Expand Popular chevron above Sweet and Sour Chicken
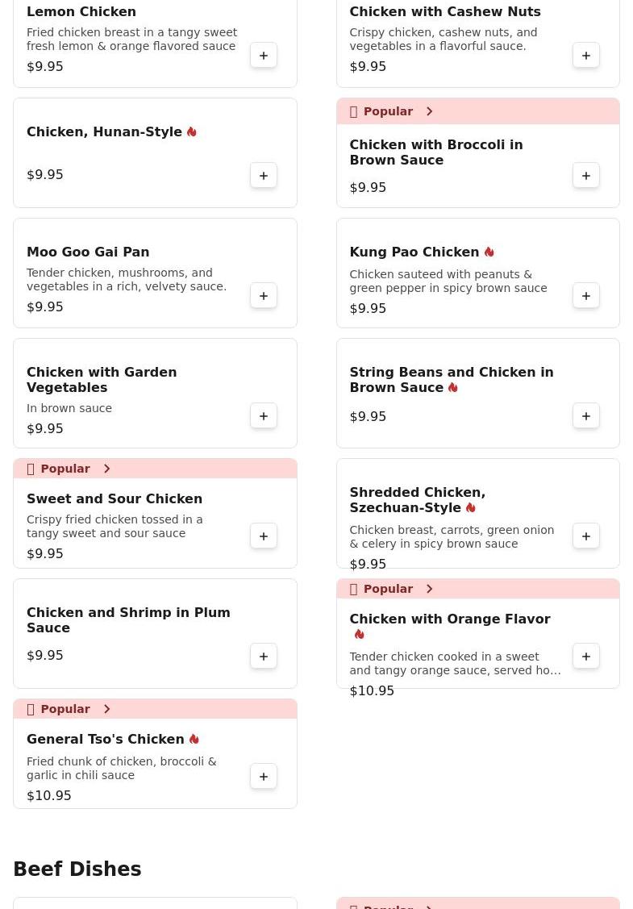633x909 pixels. (106, 469)
